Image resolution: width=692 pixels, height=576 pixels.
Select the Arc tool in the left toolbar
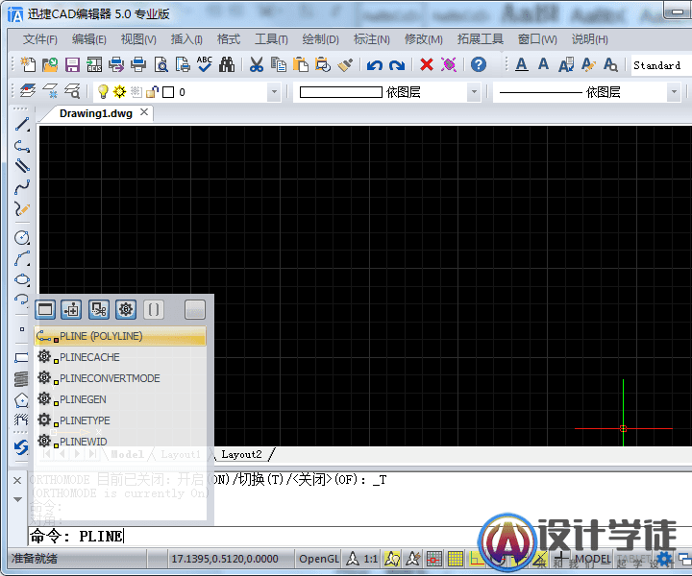coord(21,258)
